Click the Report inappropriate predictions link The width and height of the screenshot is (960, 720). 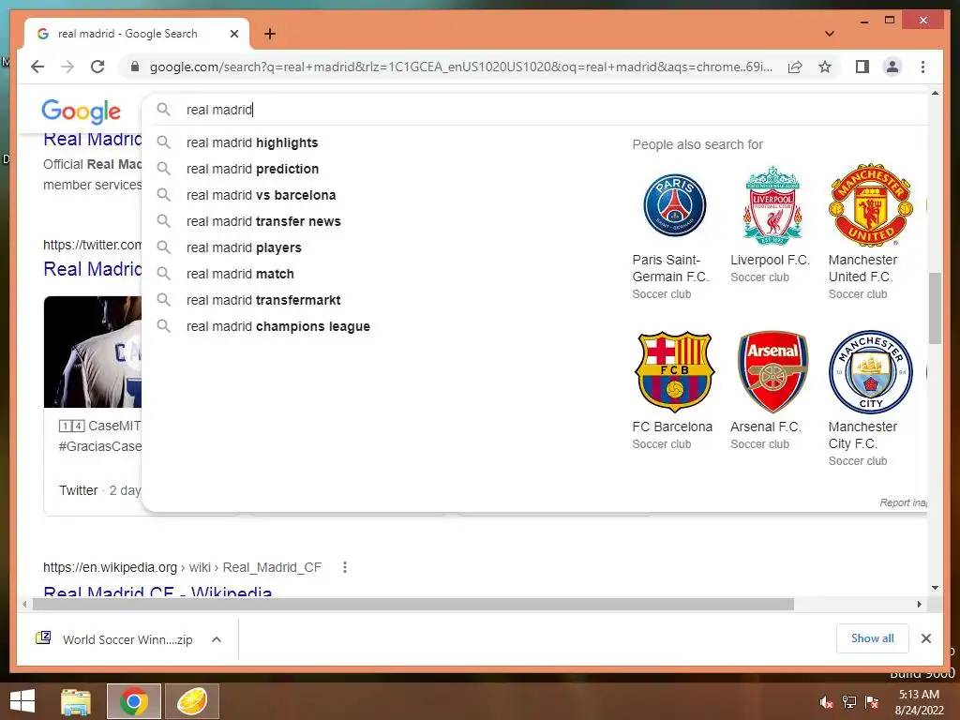coord(903,502)
